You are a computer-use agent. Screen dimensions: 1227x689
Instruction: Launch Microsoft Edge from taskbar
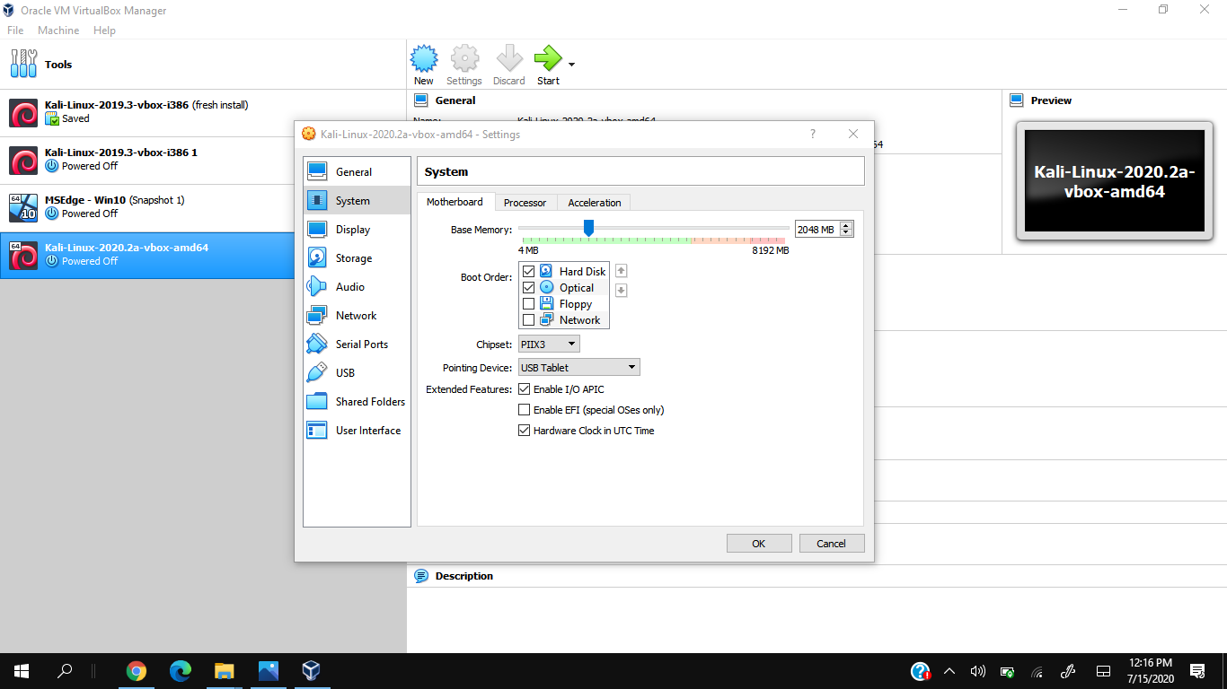(181, 671)
